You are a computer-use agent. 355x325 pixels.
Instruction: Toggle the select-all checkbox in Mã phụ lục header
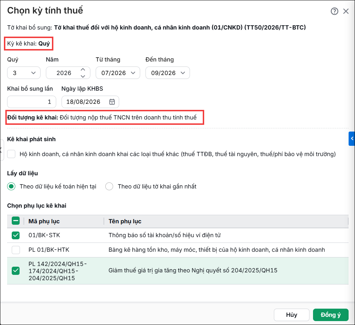[x=16, y=221]
